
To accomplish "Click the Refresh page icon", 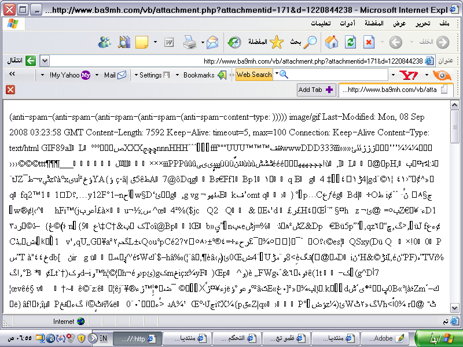I will (x=350, y=42).
